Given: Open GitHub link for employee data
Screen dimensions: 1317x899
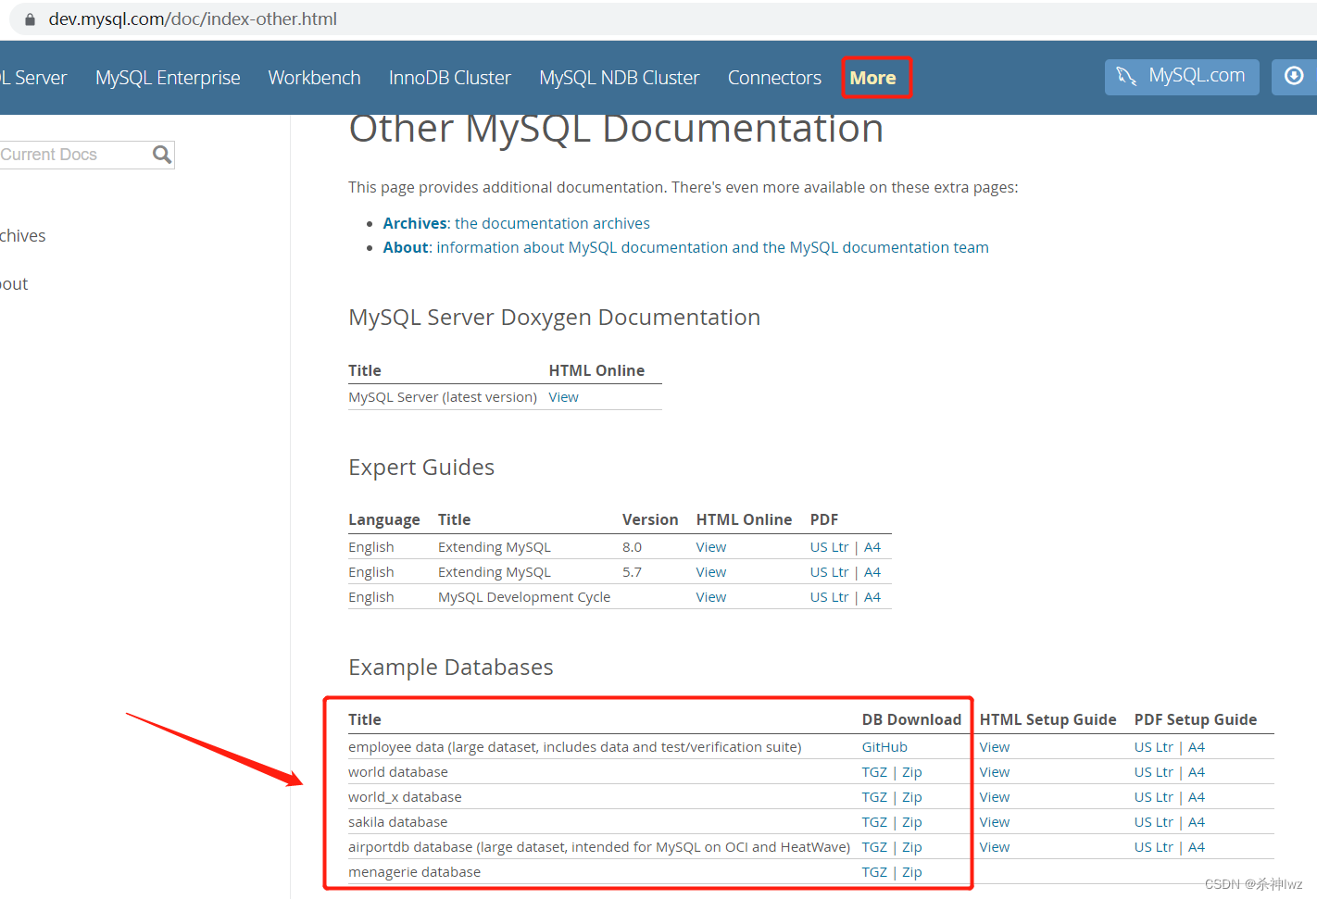Looking at the screenshot, I should [x=884, y=746].
